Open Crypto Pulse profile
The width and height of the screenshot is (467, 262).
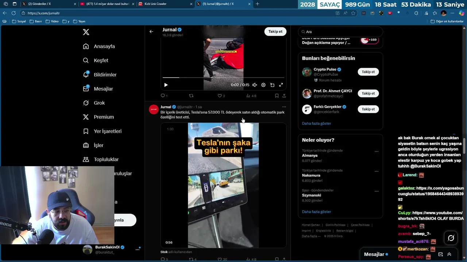tap(325, 69)
